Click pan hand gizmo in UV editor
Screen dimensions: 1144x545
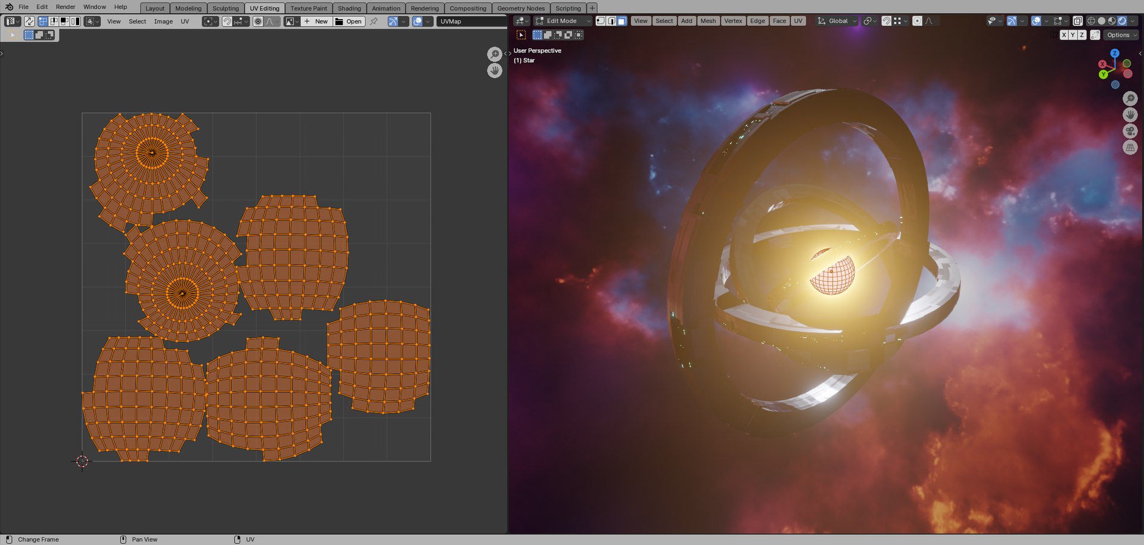coord(495,70)
